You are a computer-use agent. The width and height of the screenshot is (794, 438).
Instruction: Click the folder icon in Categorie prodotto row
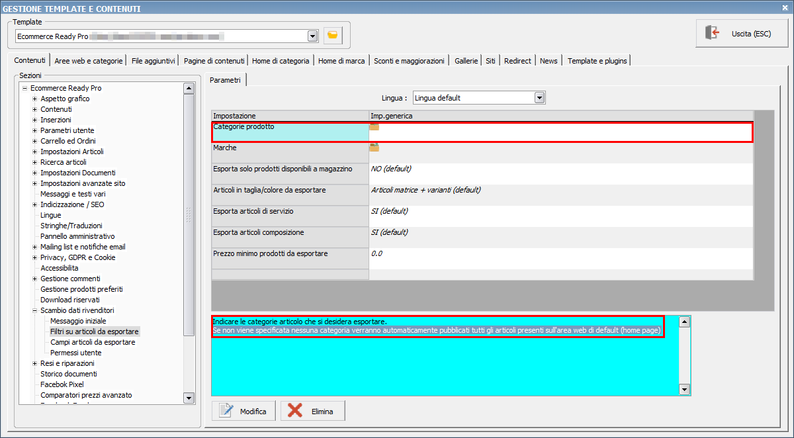(375, 126)
